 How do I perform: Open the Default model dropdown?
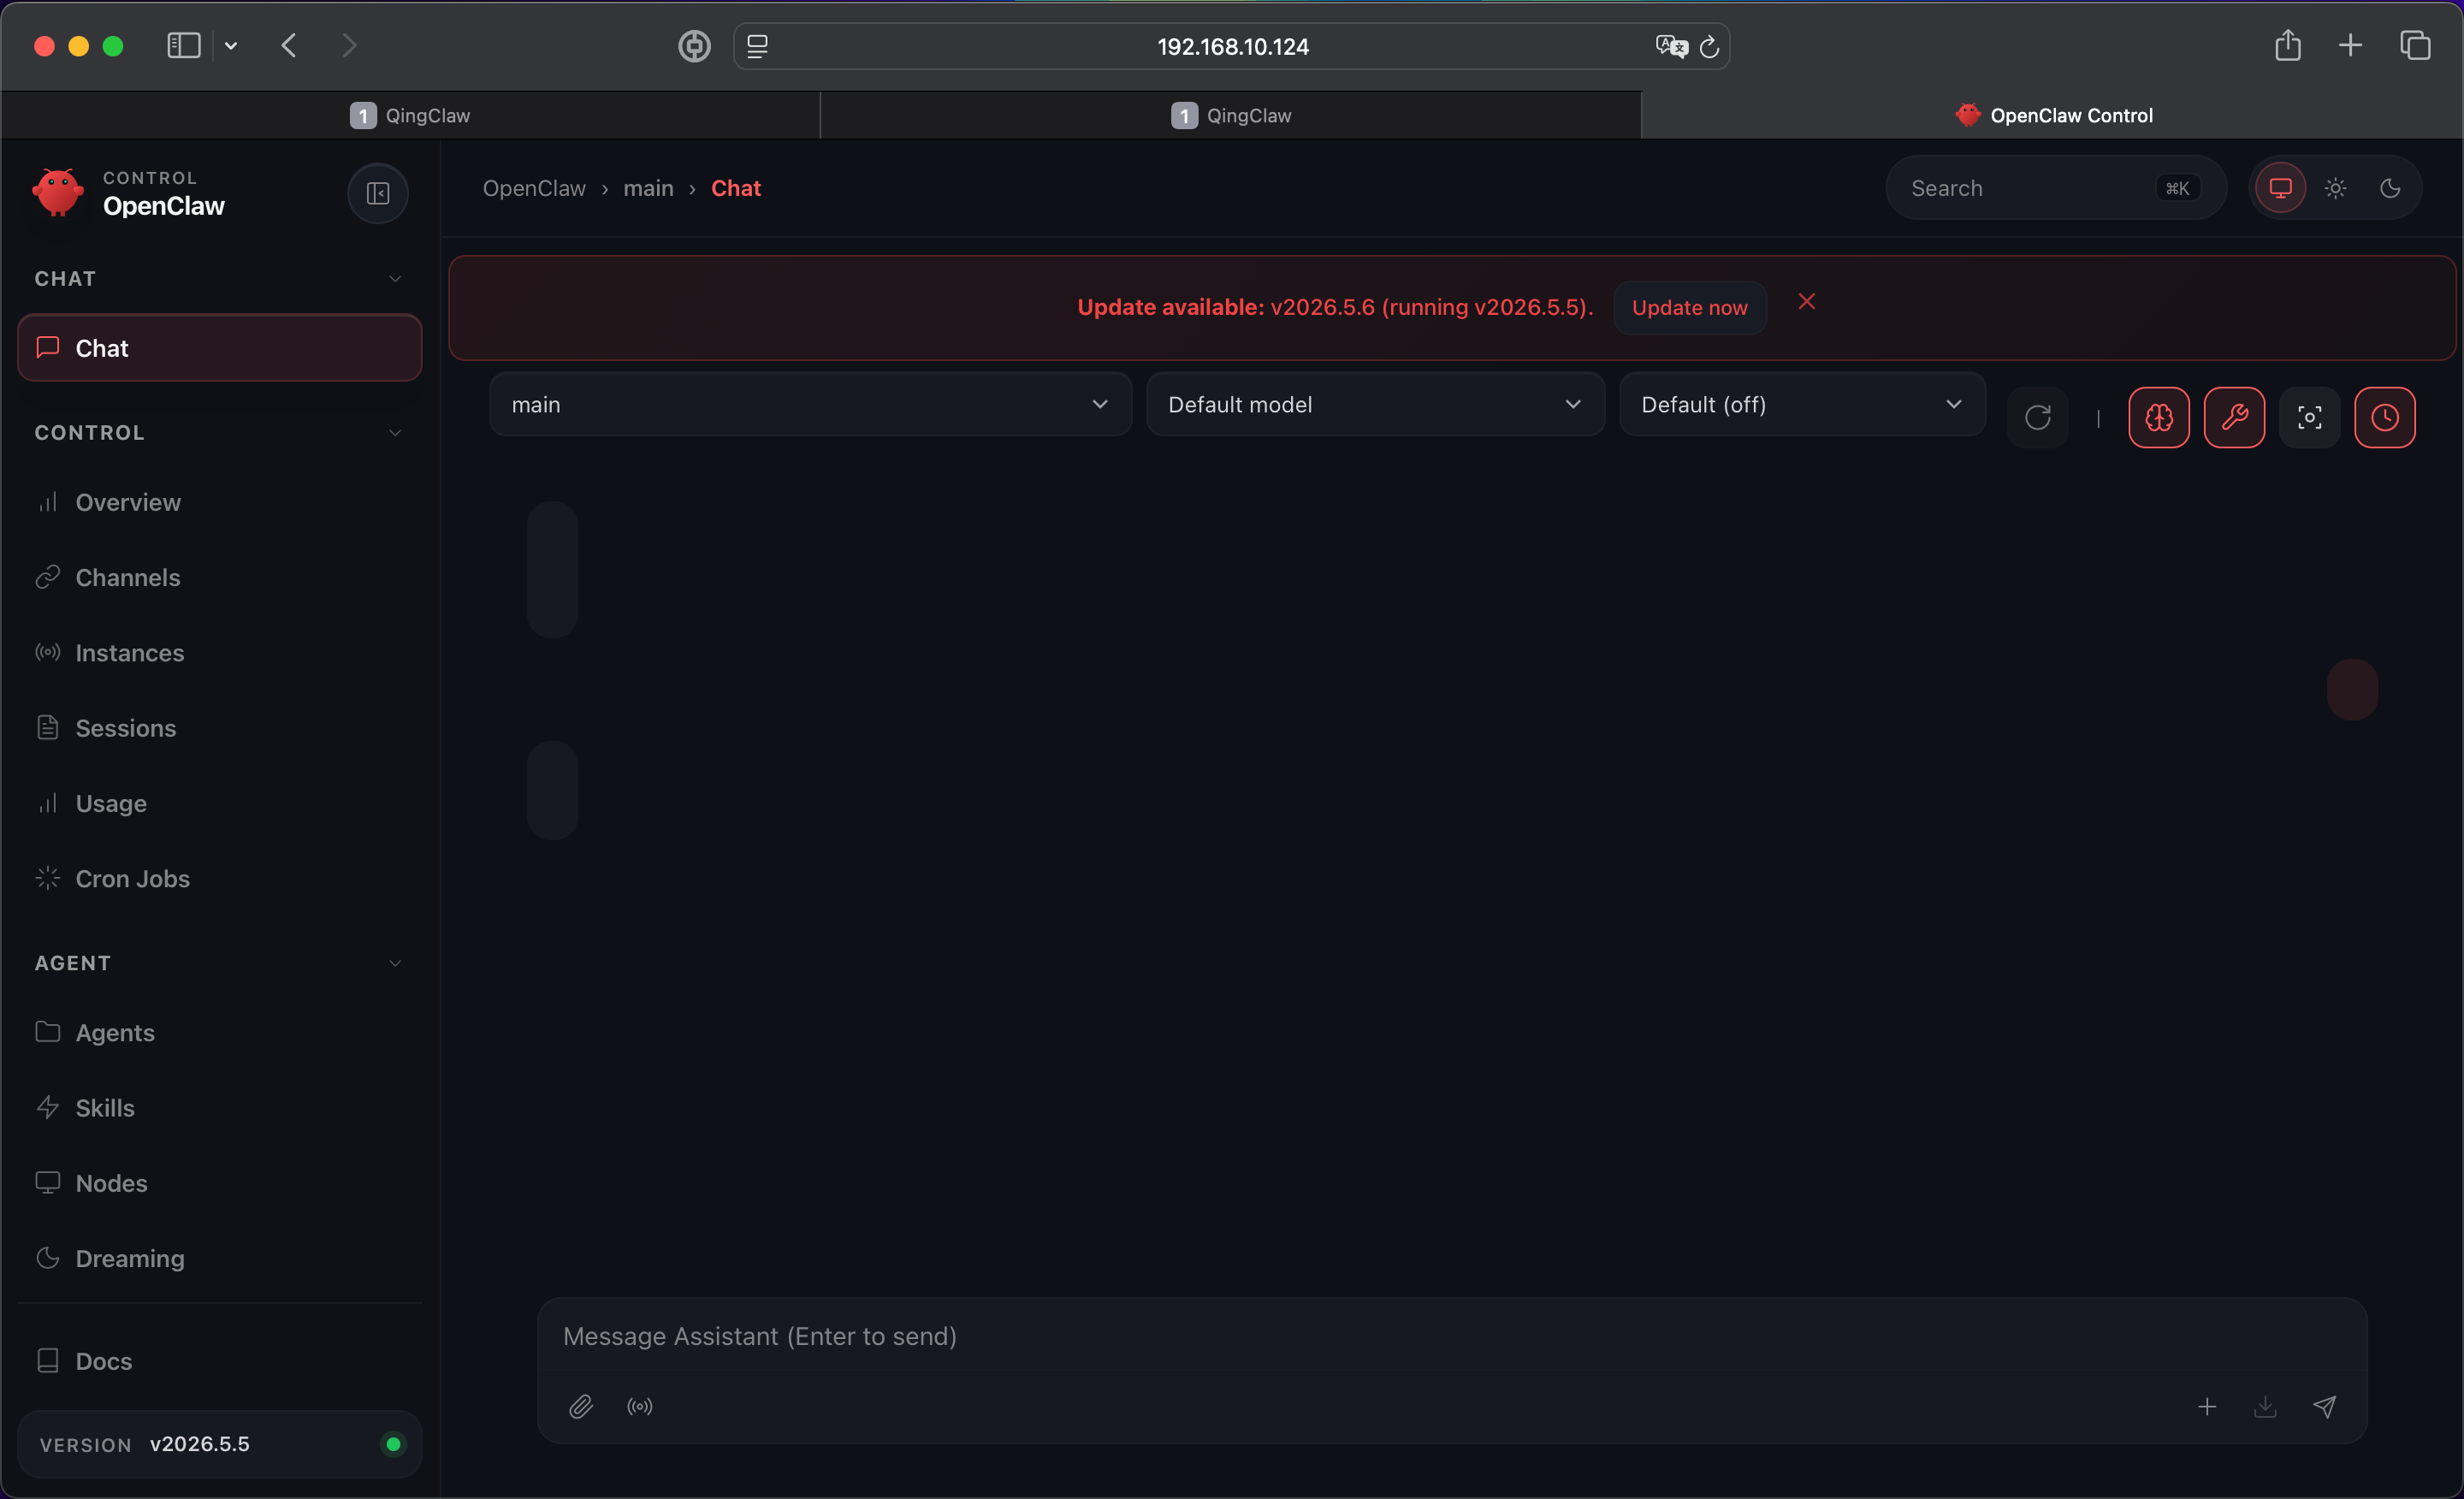coord(1375,404)
